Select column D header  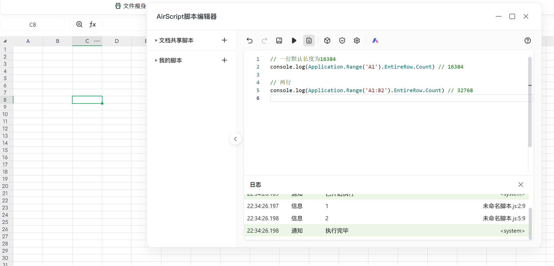117,41
